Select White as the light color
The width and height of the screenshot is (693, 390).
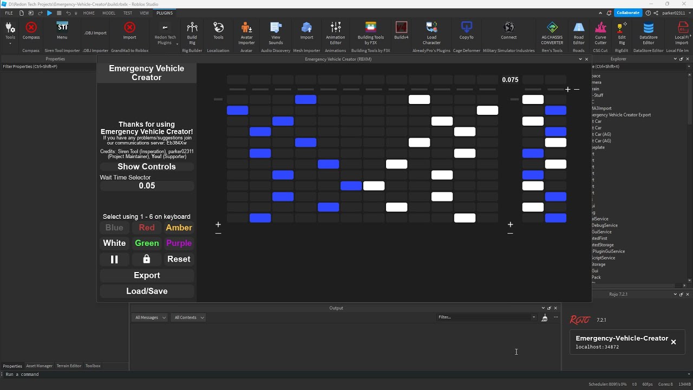click(x=114, y=243)
